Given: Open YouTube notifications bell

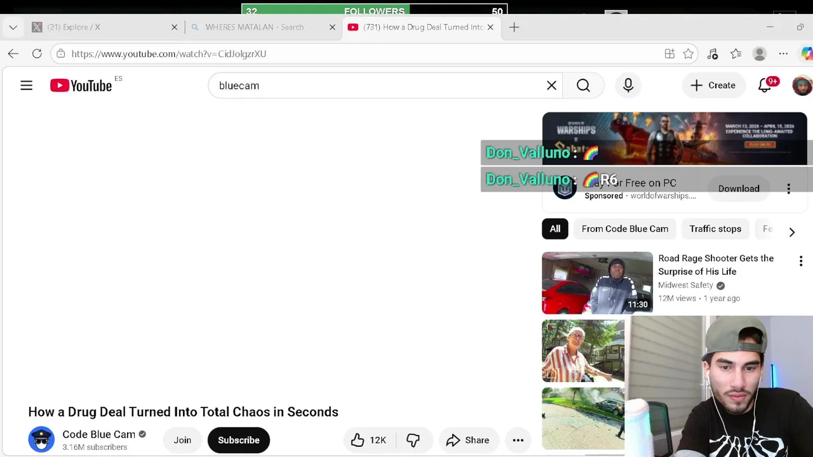Looking at the screenshot, I should (x=765, y=85).
